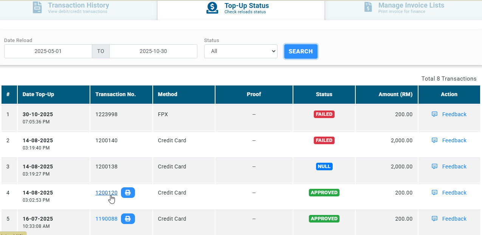Open transaction number 1200120 link
Image resolution: width=482 pixels, height=235 pixels.
click(x=106, y=193)
